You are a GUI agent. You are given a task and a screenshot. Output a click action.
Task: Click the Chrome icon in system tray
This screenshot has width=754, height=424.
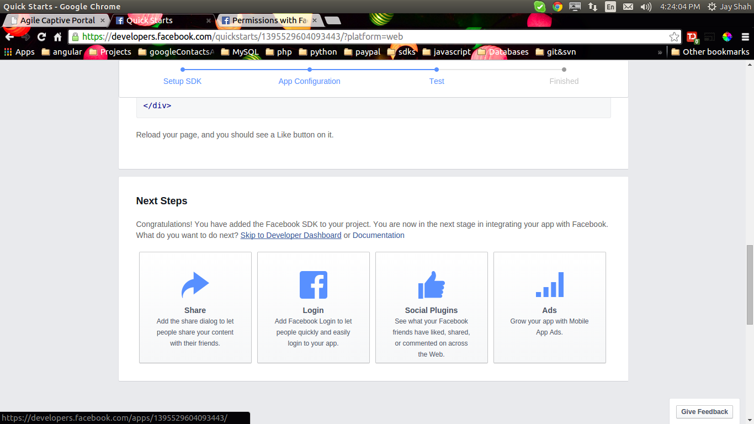[557, 7]
